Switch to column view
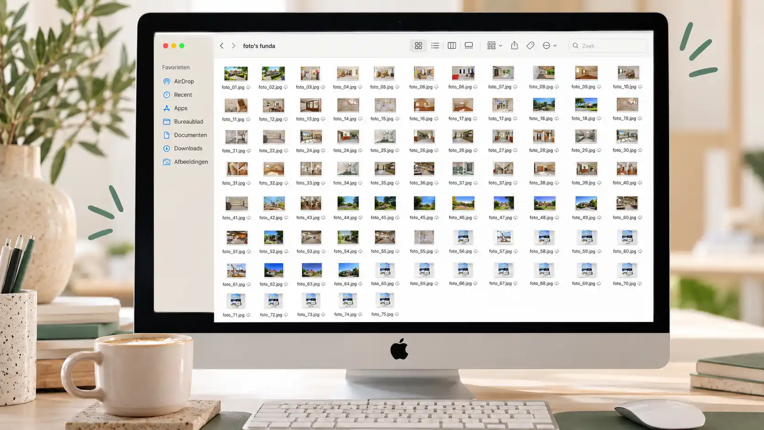 tap(452, 46)
